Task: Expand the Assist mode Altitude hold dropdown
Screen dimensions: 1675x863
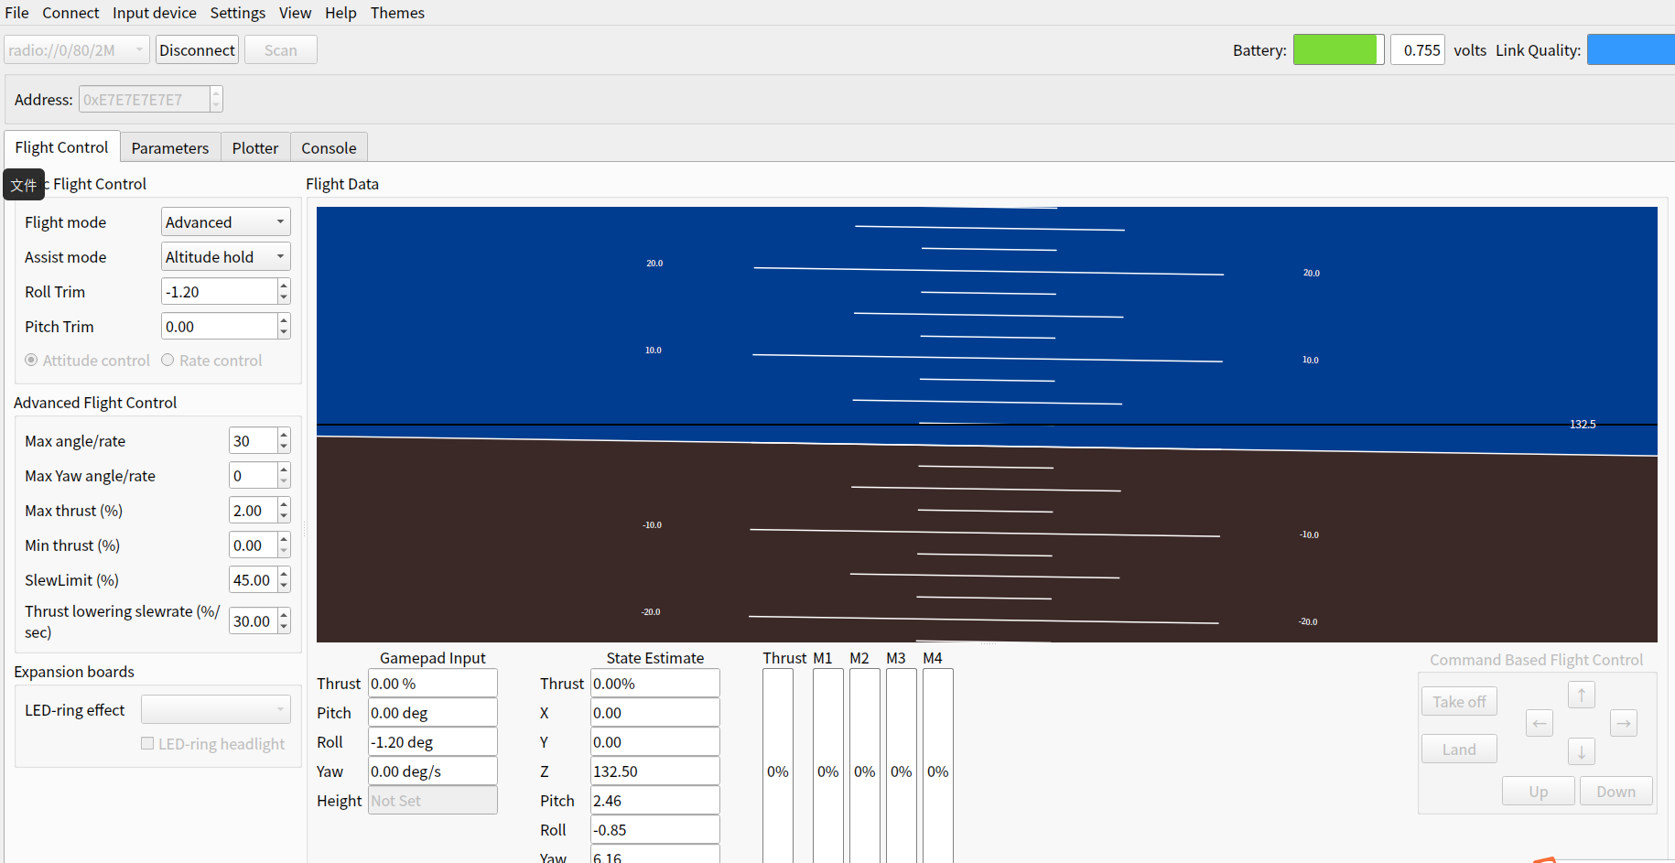Action: coord(225,257)
